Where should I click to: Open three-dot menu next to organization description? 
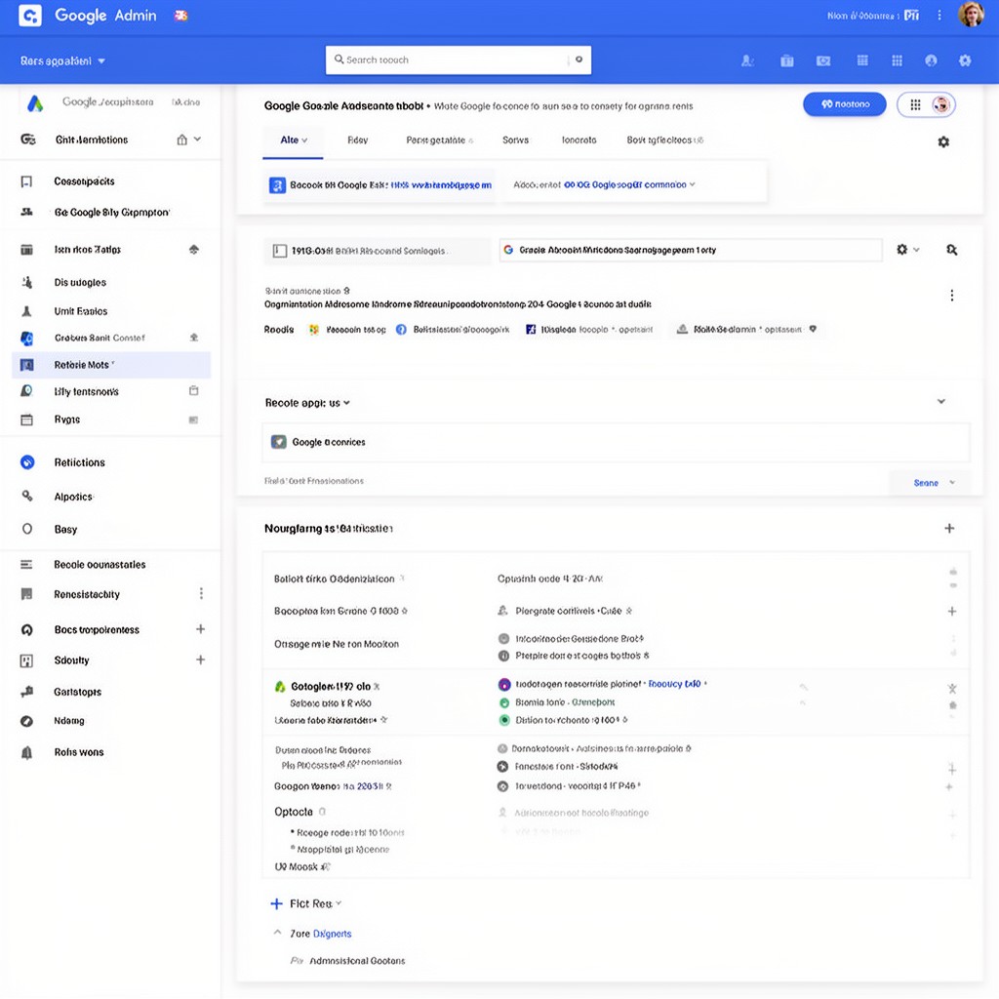[x=951, y=295]
